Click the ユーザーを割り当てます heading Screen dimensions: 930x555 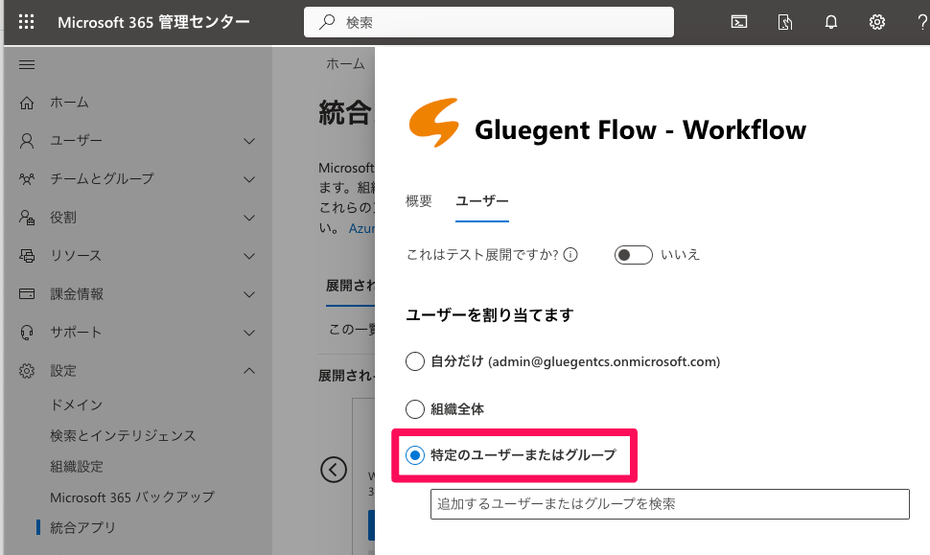pos(490,314)
